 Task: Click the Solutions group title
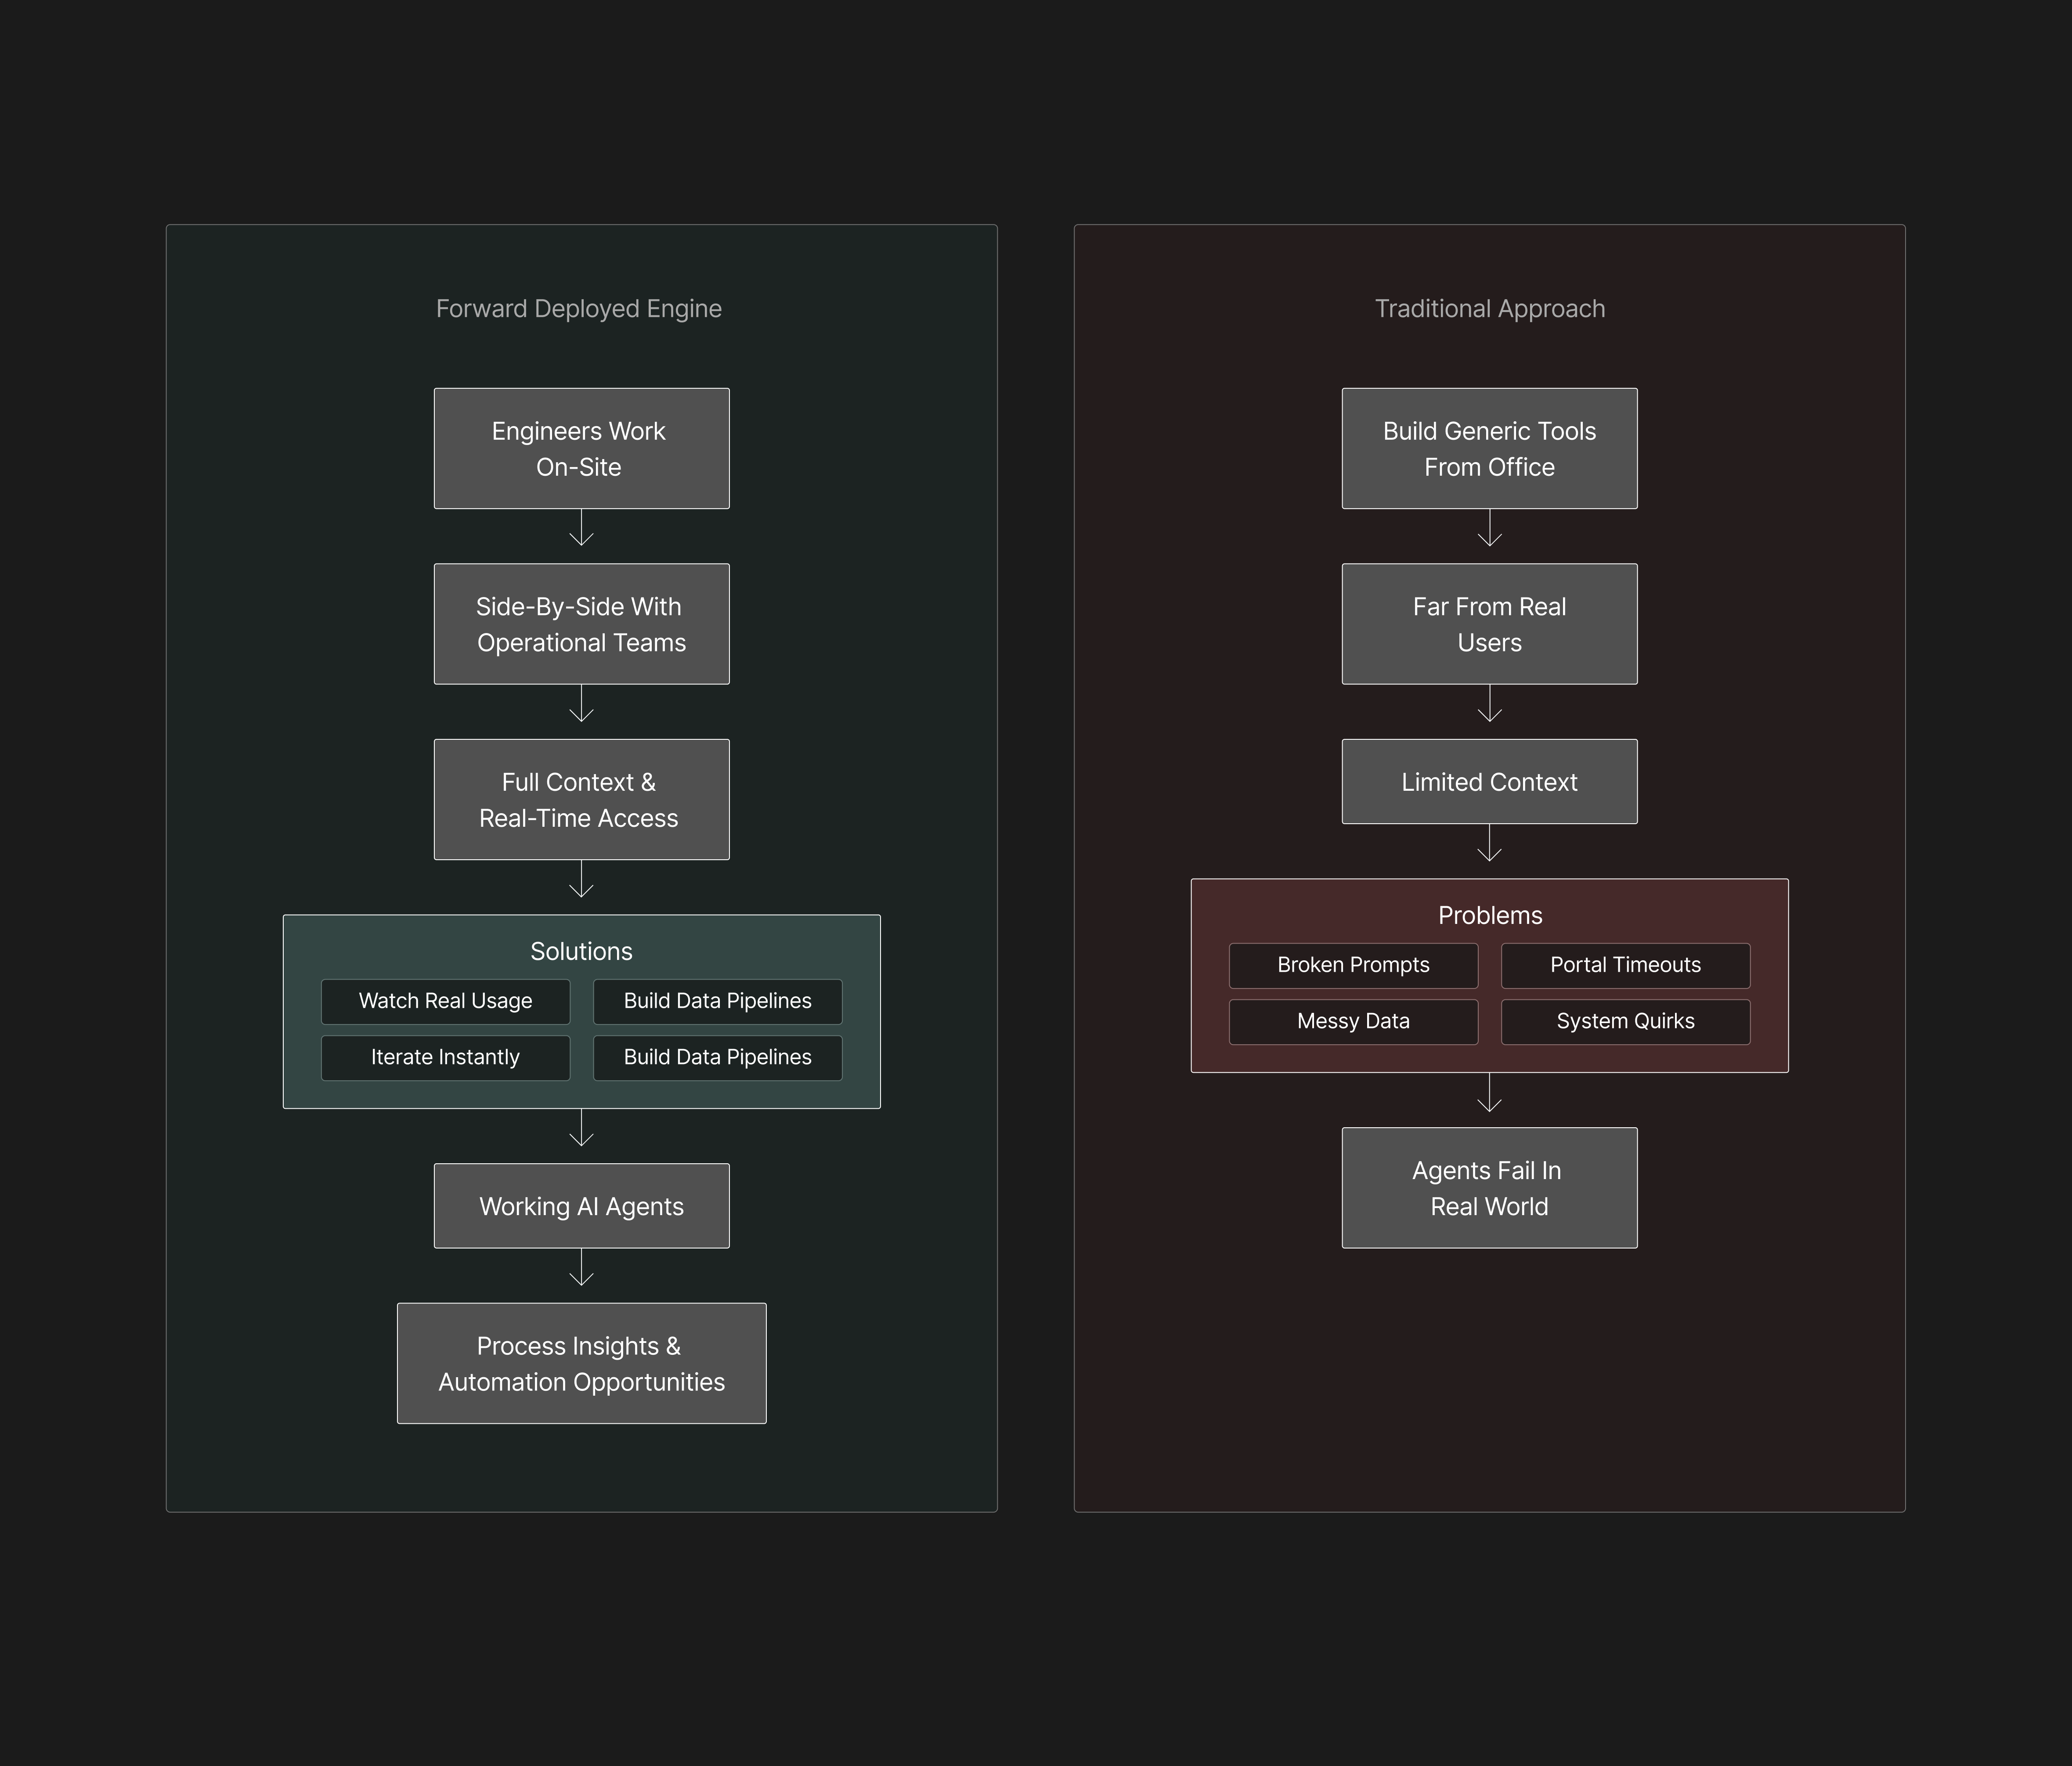point(581,951)
